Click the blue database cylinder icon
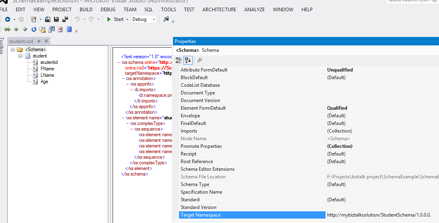439x223 pixels. click(x=69, y=29)
